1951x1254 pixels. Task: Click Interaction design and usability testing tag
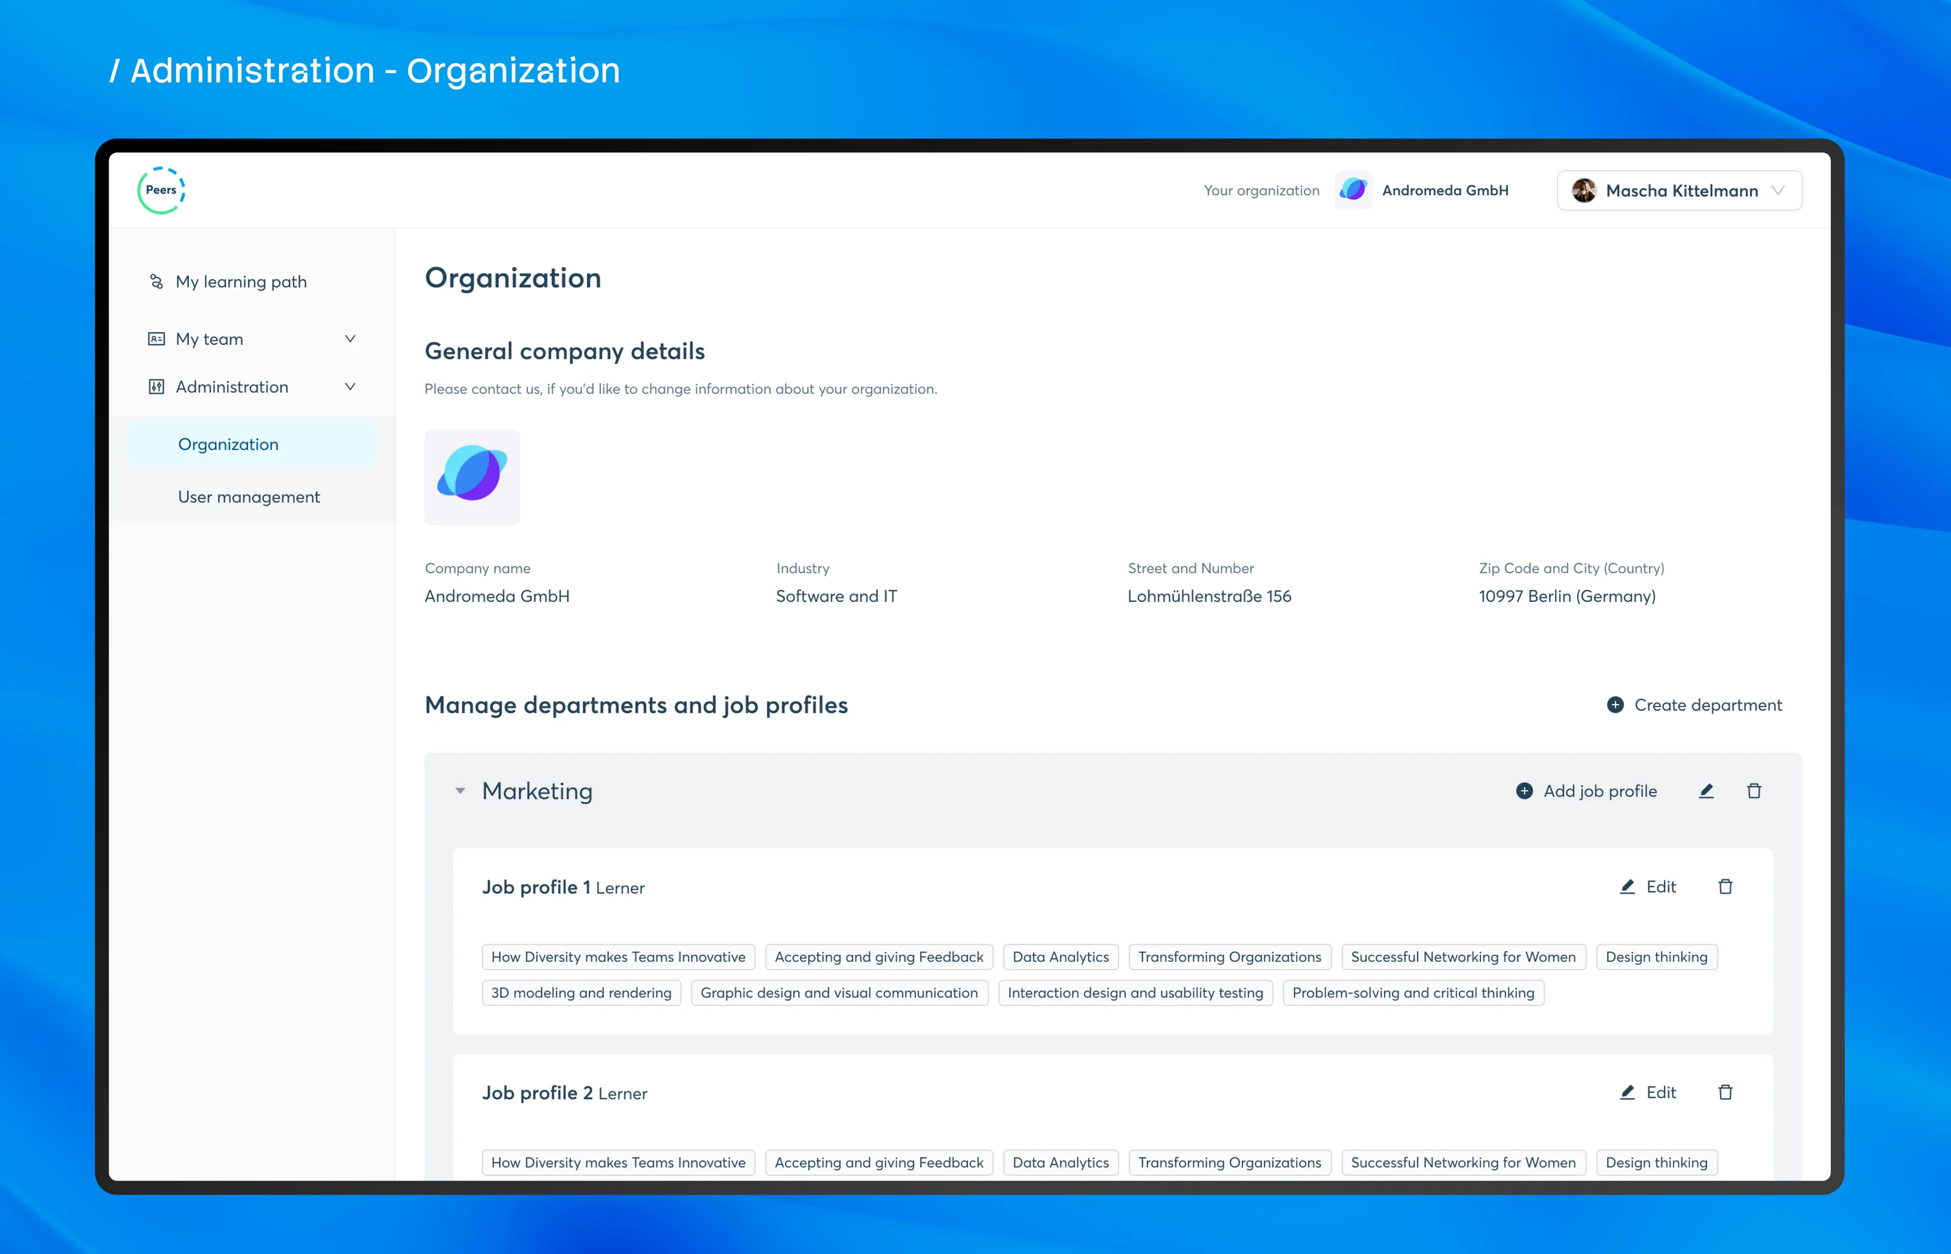(x=1135, y=994)
